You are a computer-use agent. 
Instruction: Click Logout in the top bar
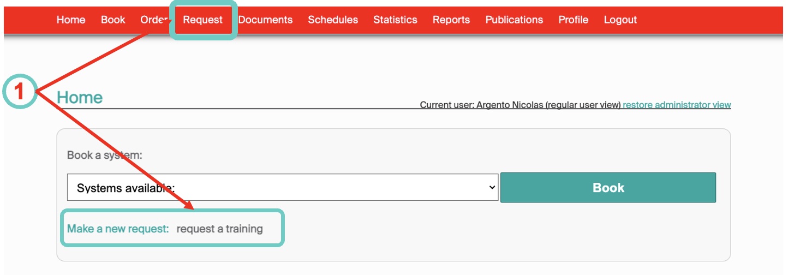pos(620,20)
